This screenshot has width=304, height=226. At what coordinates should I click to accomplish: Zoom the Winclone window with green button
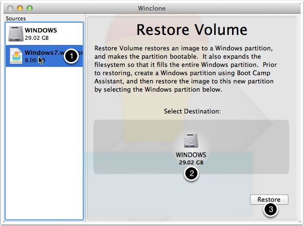(x=30, y=8)
